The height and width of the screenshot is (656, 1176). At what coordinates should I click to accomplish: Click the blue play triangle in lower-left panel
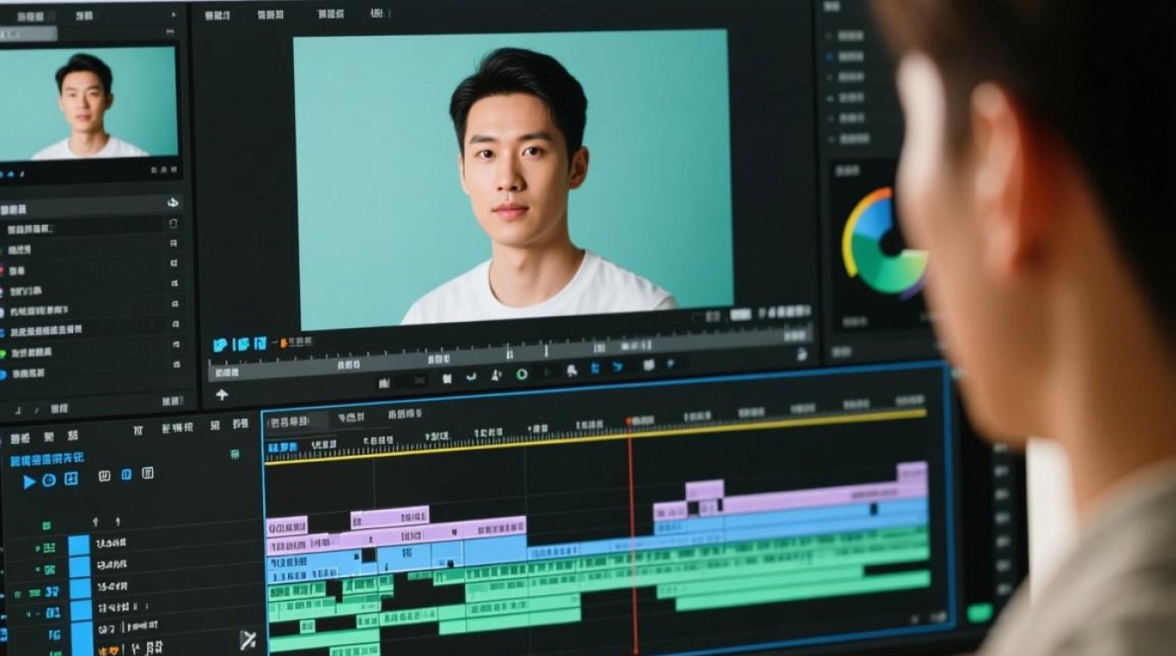pos(29,481)
